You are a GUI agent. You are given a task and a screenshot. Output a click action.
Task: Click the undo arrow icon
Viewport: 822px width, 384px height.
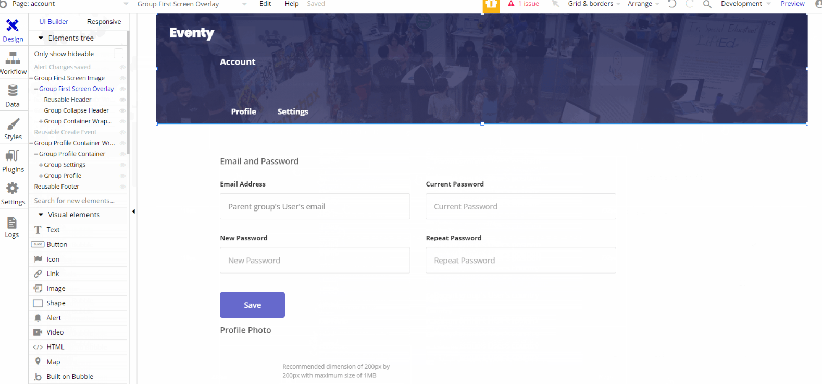click(x=672, y=4)
